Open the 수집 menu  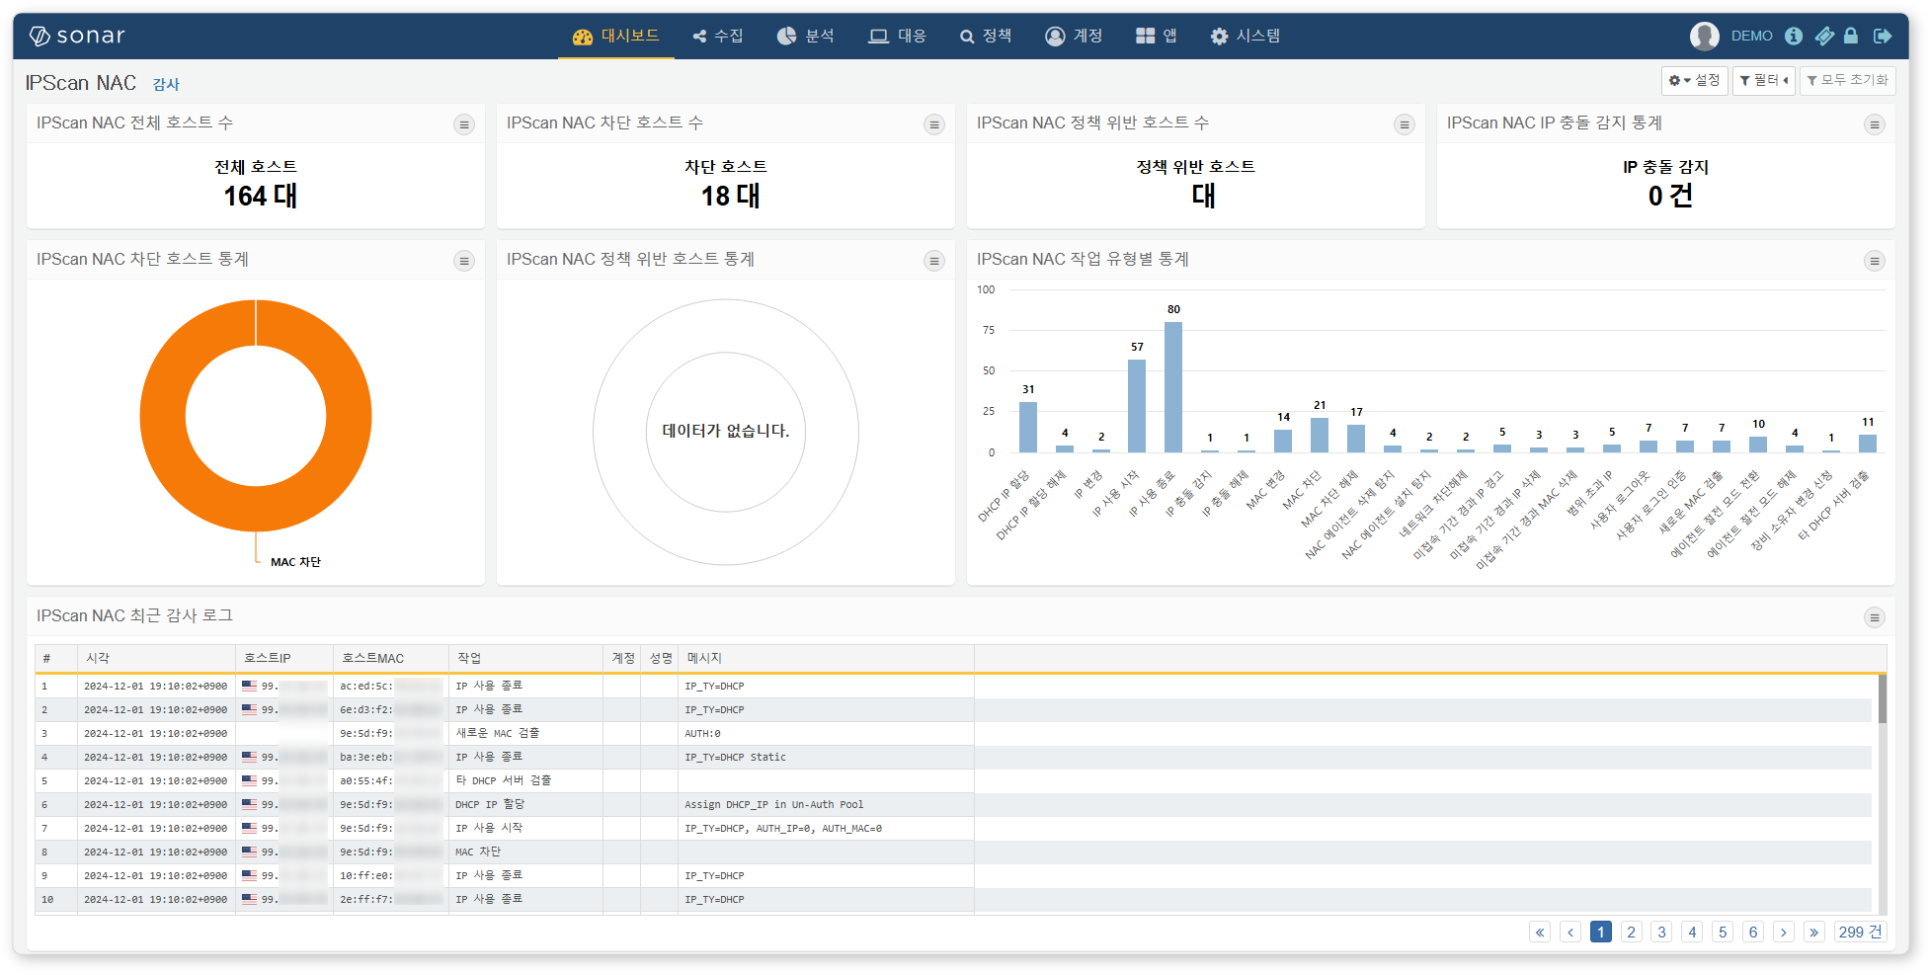coord(718,37)
